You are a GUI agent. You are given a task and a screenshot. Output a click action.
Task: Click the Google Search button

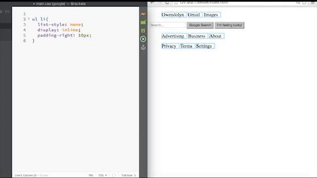tap(200, 25)
